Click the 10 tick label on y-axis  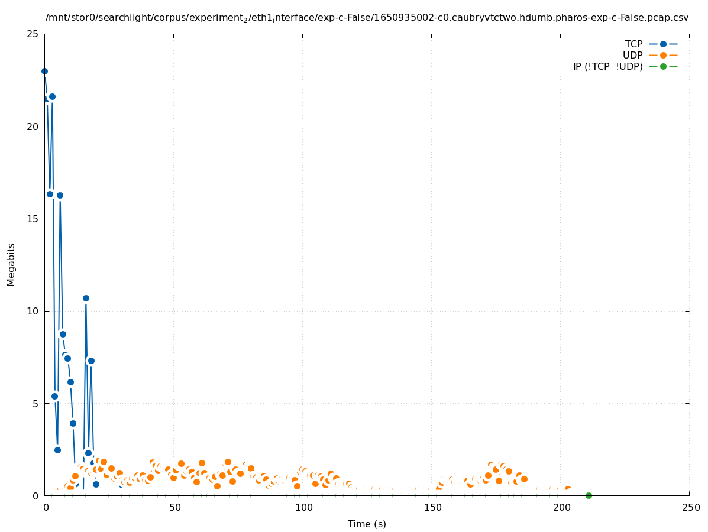click(33, 311)
